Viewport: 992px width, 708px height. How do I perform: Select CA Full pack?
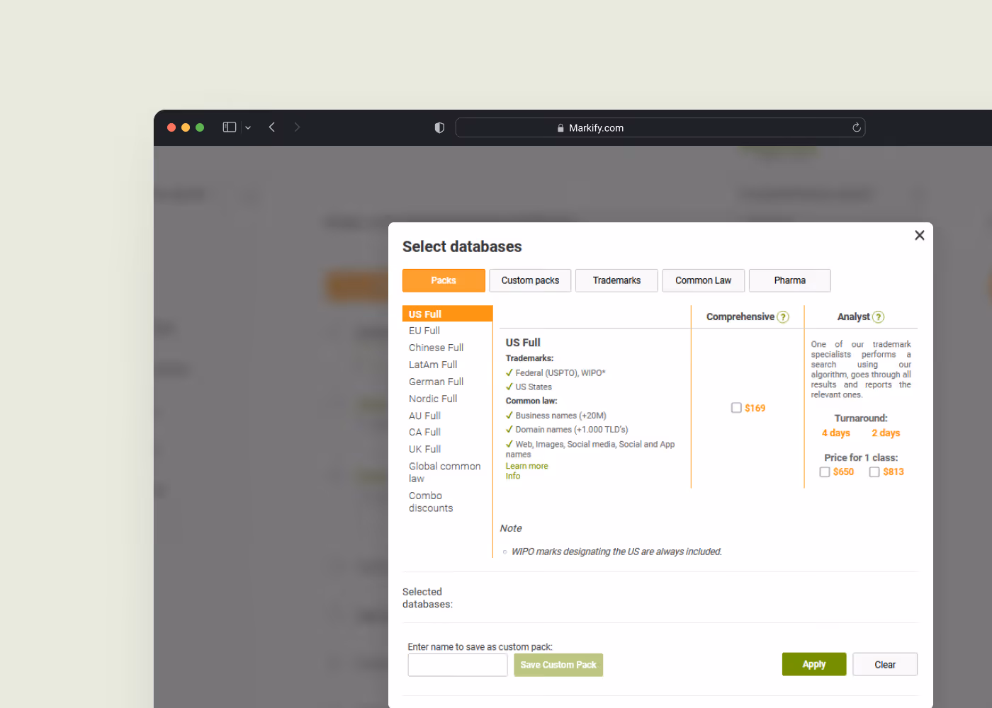[424, 432]
